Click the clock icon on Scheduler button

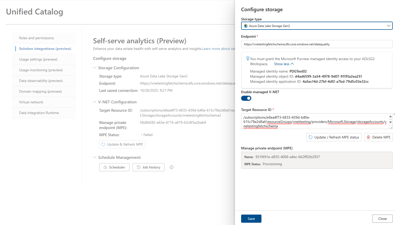[x=105, y=167]
